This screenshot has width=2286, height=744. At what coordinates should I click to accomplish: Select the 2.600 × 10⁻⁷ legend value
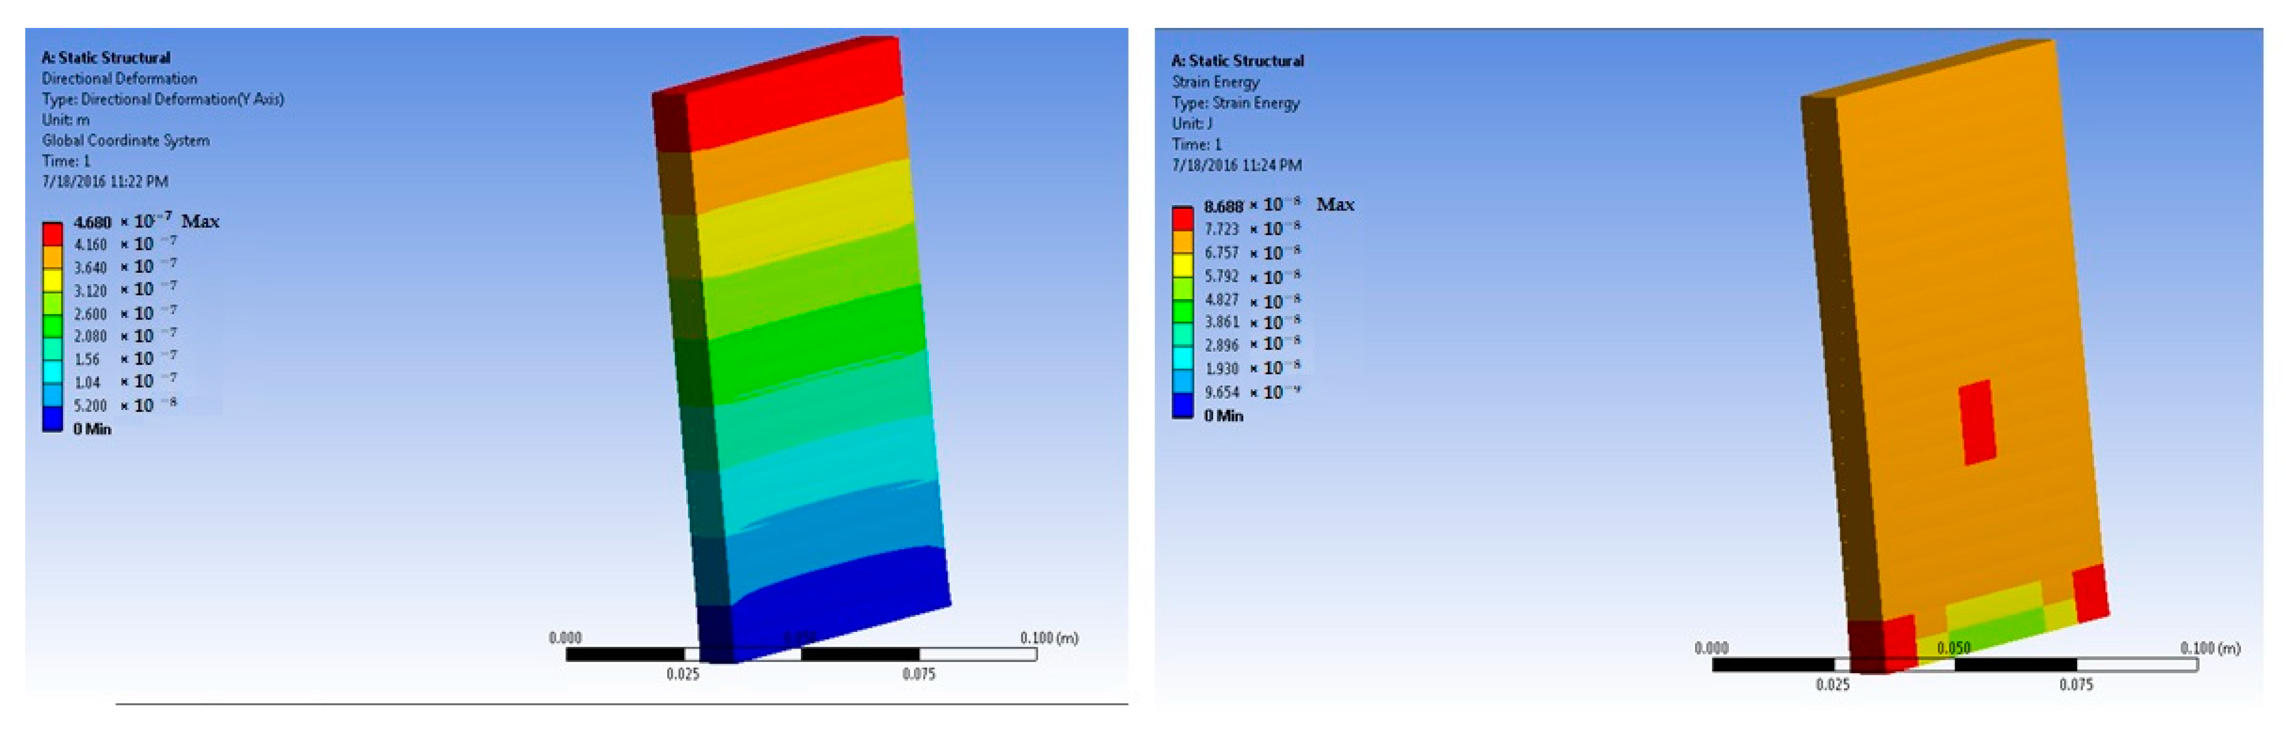pyautogui.click(x=125, y=314)
